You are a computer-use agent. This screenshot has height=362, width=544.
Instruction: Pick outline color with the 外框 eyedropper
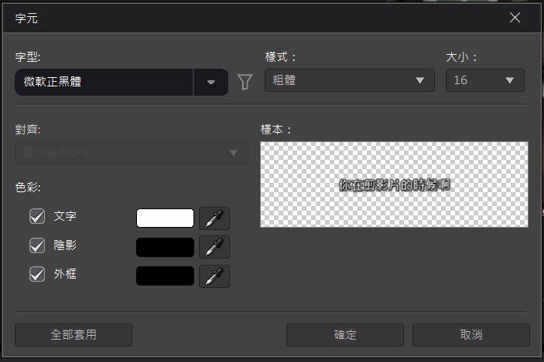coord(214,276)
